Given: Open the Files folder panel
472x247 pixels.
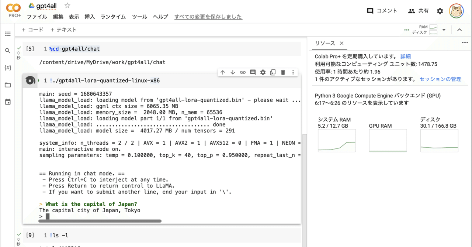Looking at the screenshot, I should (x=8, y=85).
